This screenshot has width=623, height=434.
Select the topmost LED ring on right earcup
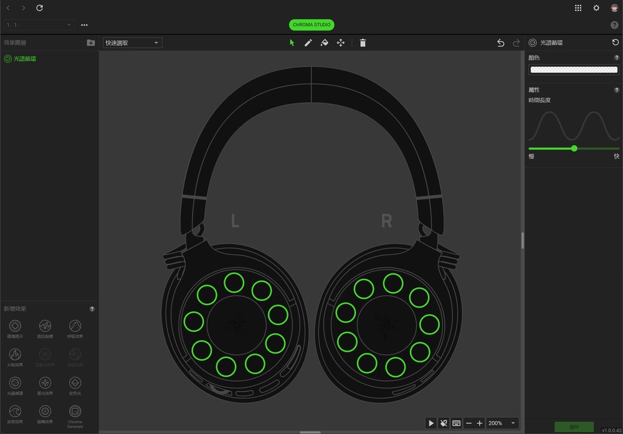(393, 283)
